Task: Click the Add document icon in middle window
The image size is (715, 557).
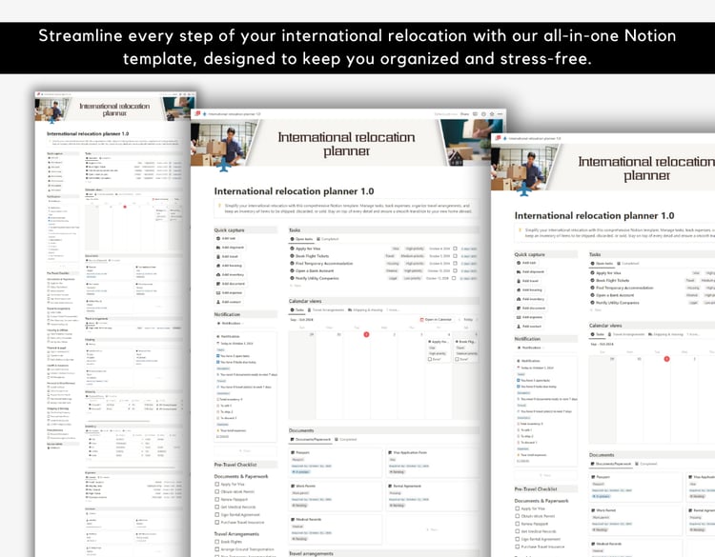Action: click(x=218, y=284)
